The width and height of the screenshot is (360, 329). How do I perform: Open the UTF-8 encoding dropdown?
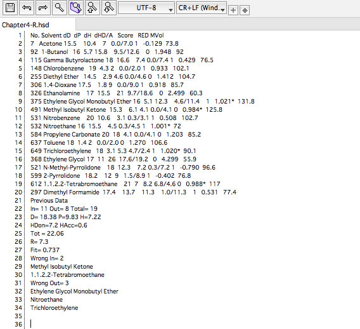point(146,8)
